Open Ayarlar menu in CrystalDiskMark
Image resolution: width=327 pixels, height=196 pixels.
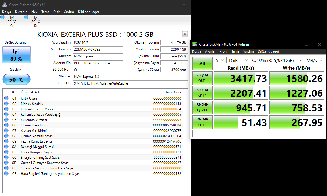click(210, 51)
